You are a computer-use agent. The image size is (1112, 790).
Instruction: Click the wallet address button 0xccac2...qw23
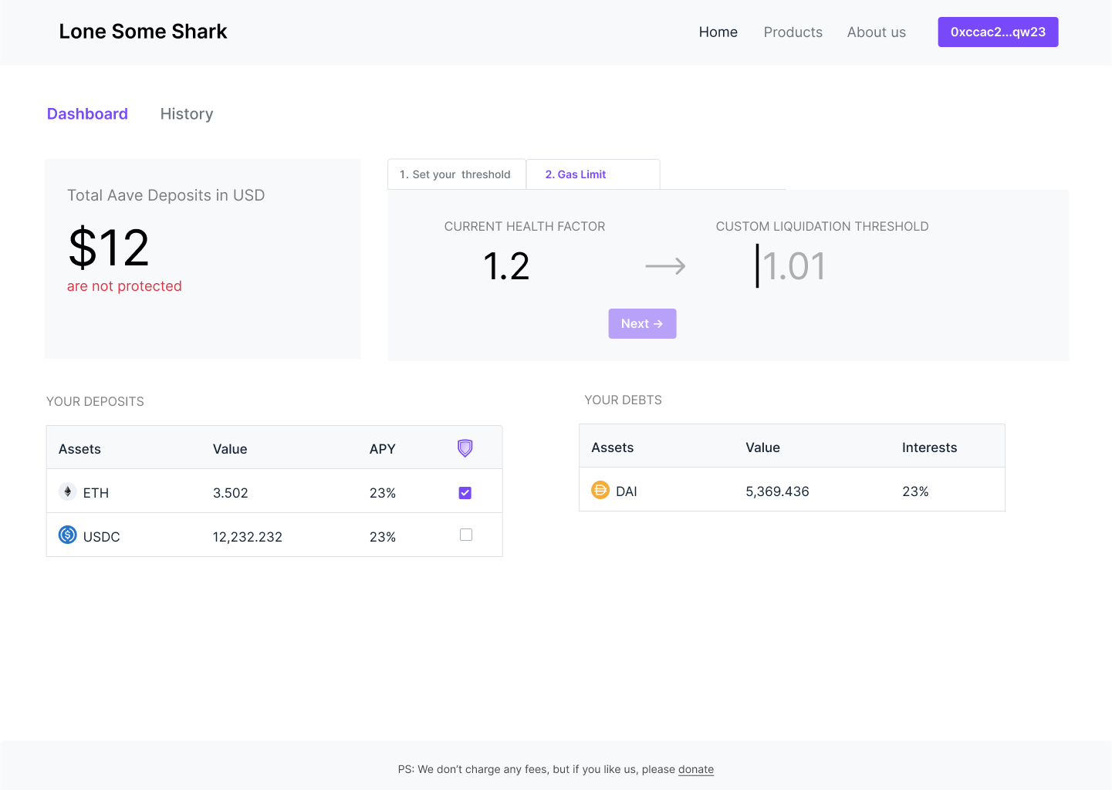tap(998, 32)
